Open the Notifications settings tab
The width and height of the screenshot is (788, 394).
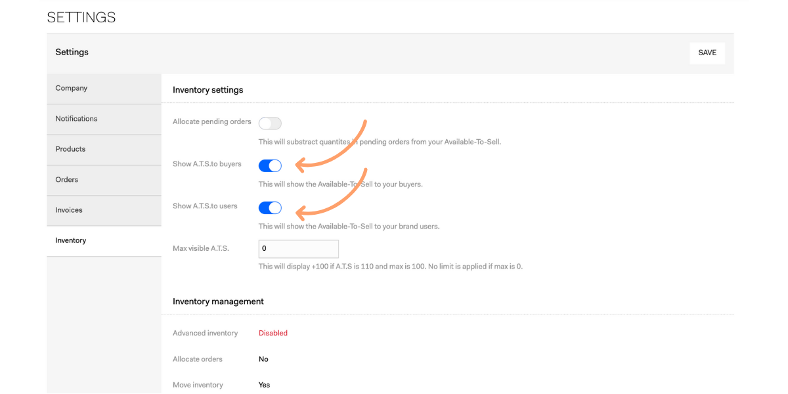(x=104, y=120)
